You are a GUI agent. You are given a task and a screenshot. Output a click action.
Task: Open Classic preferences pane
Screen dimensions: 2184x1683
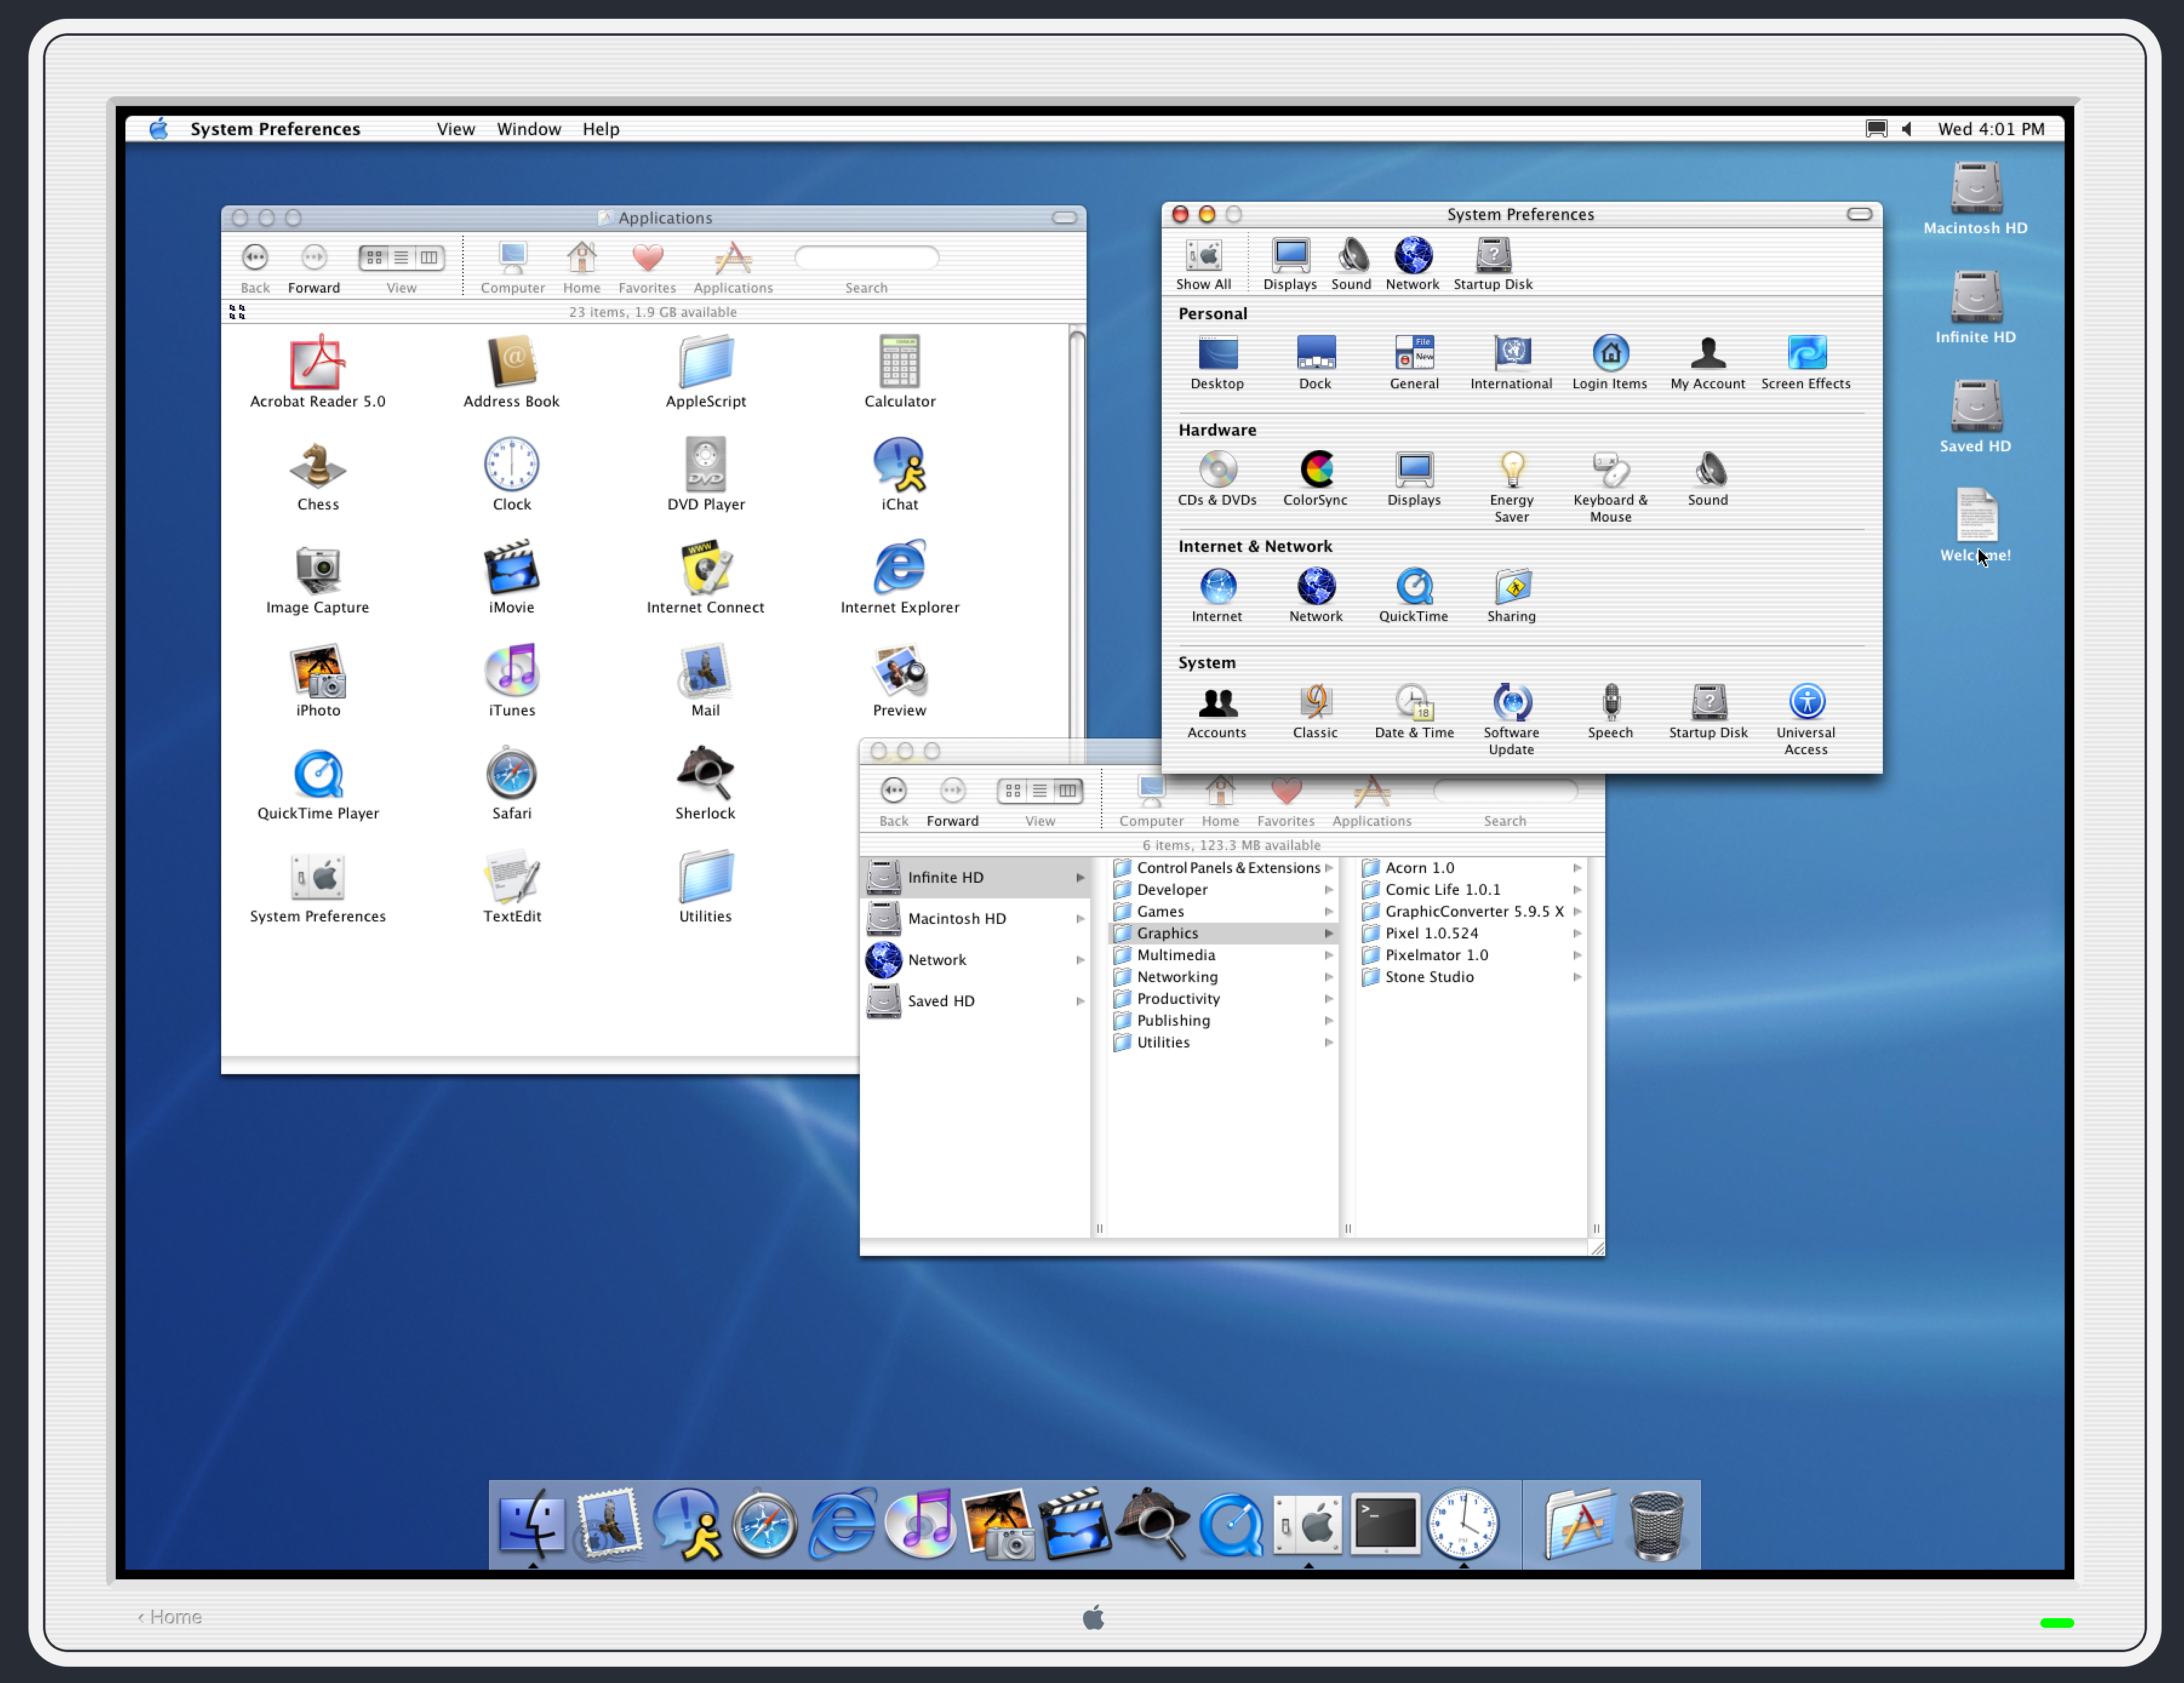1315,712
